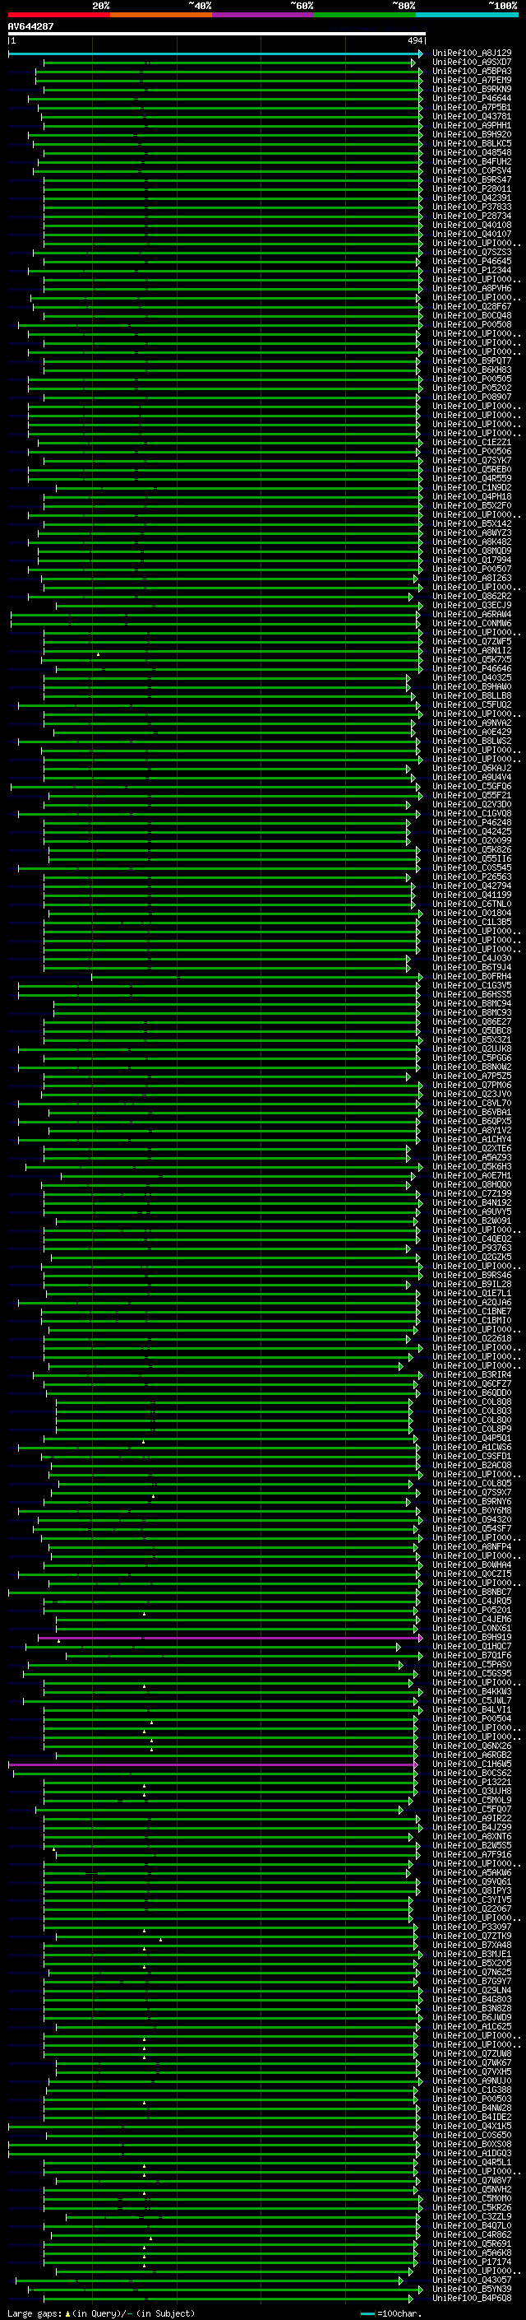This screenshot has height=2320, width=526.
Task: Click the purple ~60% identity color bar
Action: (x=264, y=16)
